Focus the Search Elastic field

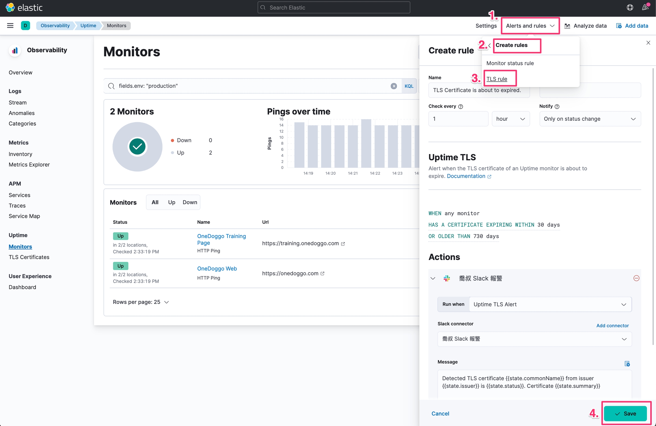coord(334,7)
